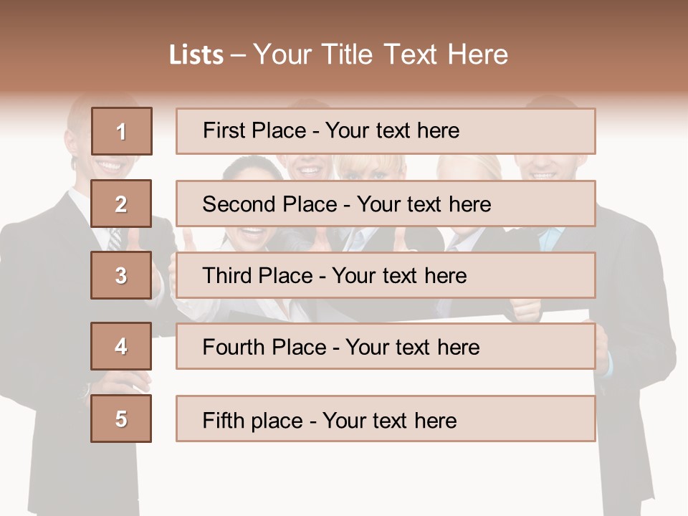This screenshot has height=516, width=688.
Task: Select the 'Second Place - Your text here' bar
Action: (x=386, y=204)
